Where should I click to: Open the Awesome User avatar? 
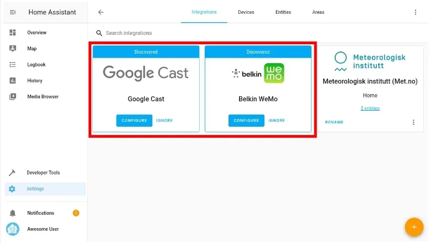point(13,229)
